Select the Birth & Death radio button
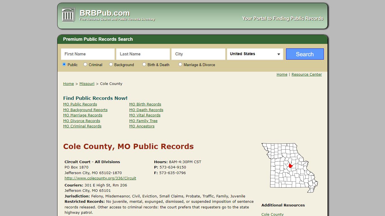The image size is (385, 216). 144,64
